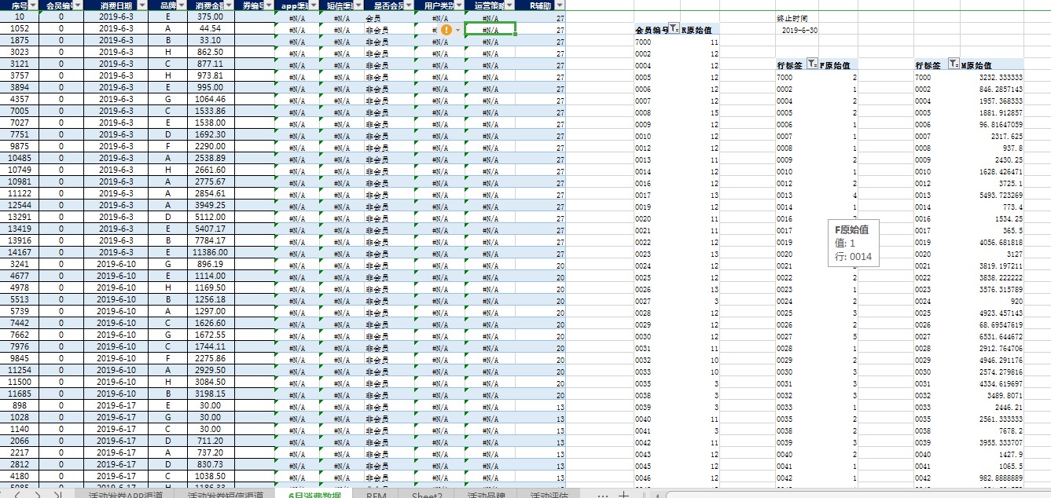The width and height of the screenshot is (1051, 498).
Task: Select 会员 cell in first data row
Action: pyautogui.click(x=390, y=16)
